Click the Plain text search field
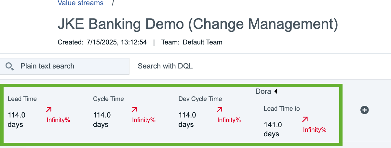This screenshot has width=391, height=148. tap(65, 66)
